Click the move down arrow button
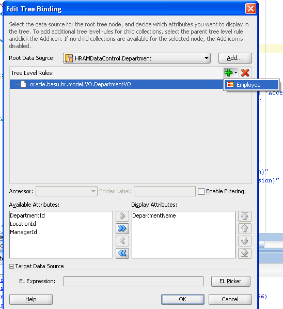The height and width of the screenshot is (309, 283). tap(245, 241)
